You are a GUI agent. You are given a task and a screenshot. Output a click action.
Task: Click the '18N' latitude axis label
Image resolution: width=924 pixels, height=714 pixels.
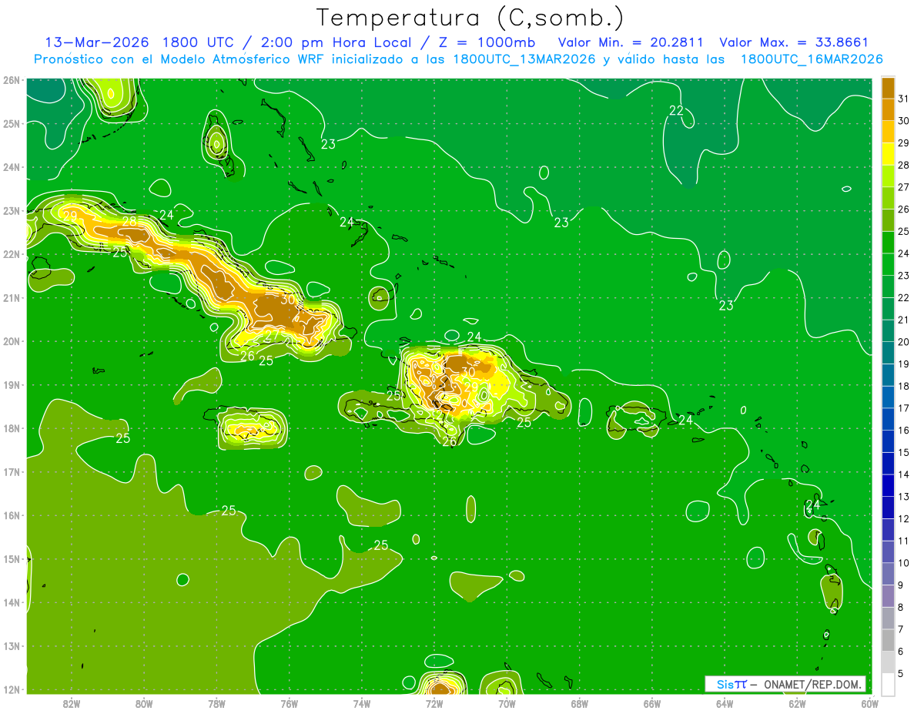[11, 428]
